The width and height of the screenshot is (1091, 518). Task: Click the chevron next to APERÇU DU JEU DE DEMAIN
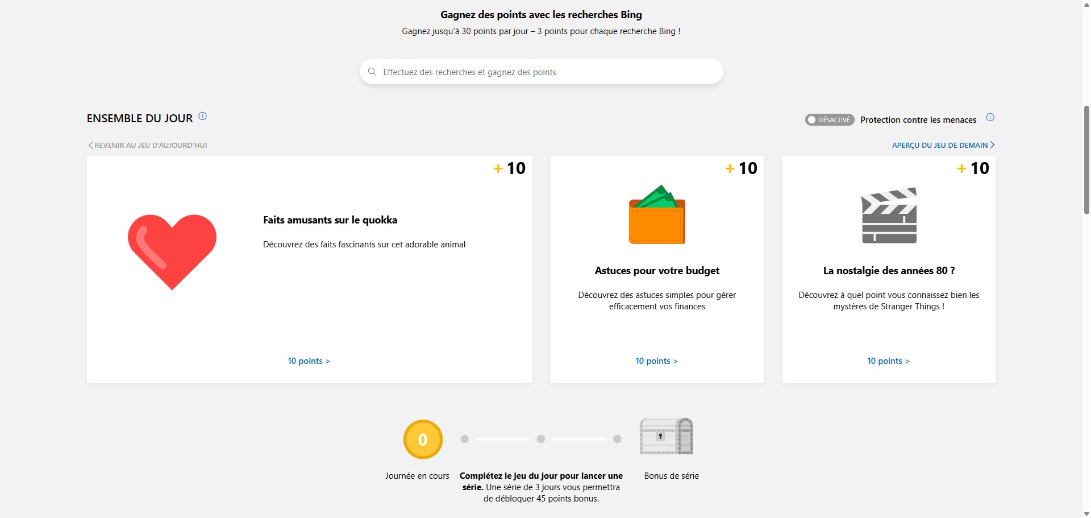[x=992, y=145]
